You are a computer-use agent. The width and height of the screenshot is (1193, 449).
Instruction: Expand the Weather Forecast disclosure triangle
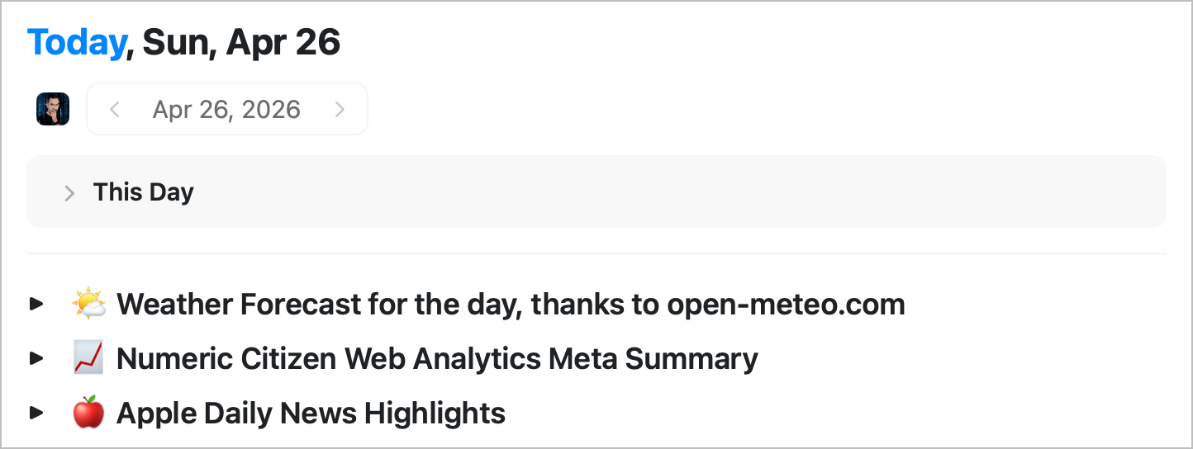(36, 305)
